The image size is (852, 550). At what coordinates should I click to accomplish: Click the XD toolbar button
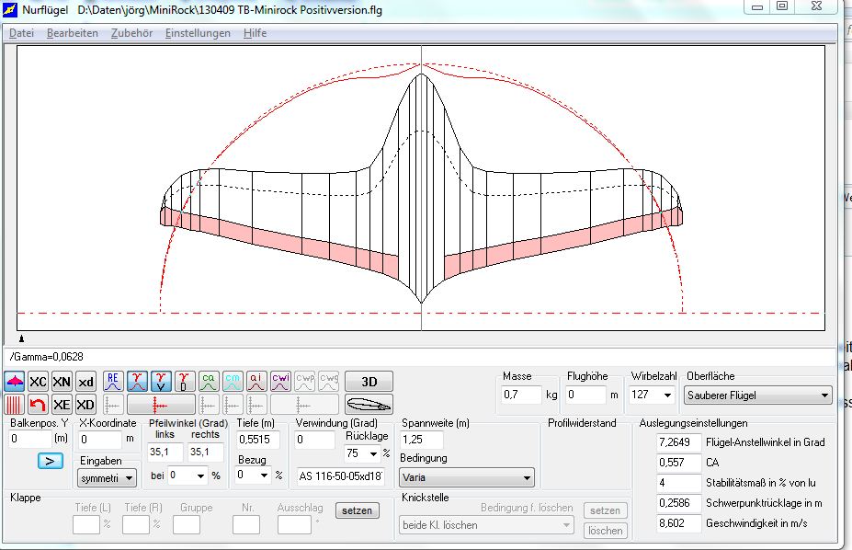click(85, 405)
